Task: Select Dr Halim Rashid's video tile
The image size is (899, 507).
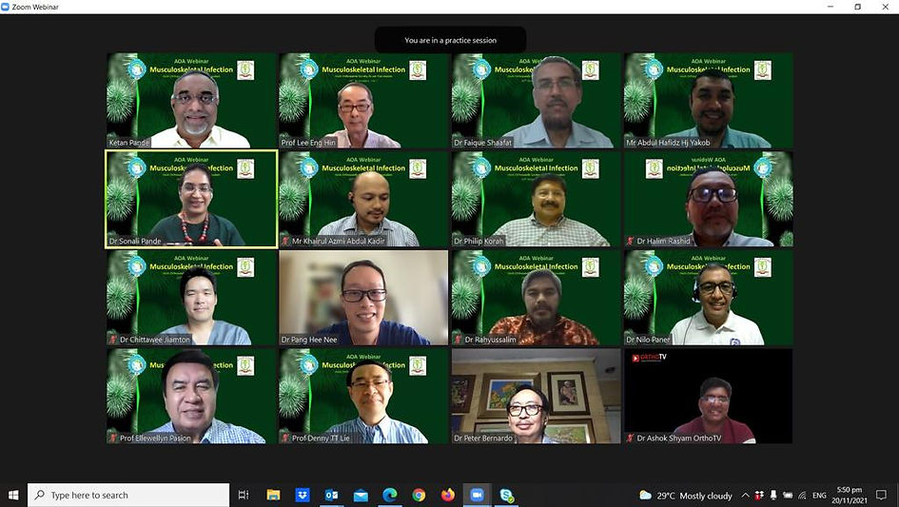Action: tap(709, 199)
